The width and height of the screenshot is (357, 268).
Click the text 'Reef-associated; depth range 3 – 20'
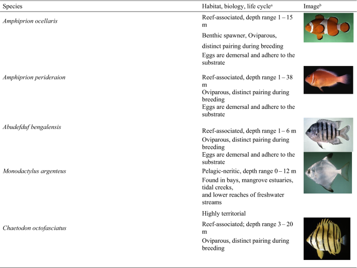pos(248,224)
